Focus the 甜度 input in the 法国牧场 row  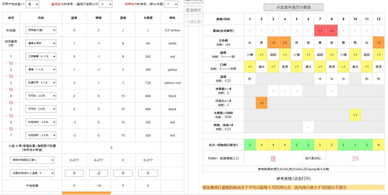point(74,173)
